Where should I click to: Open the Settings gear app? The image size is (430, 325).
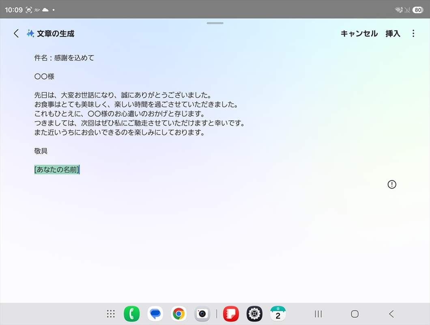[x=254, y=314]
